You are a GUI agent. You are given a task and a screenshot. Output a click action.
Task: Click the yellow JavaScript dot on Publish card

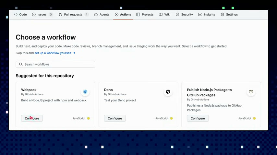(x=254, y=118)
